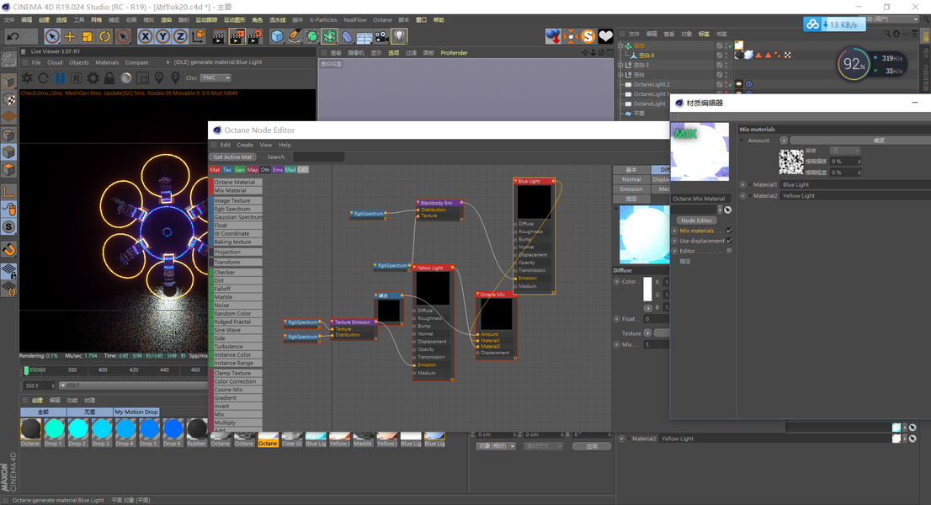Viewport: 931px width, 505px height.
Task: Select the Rubber material thumbnail
Action: point(196,429)
